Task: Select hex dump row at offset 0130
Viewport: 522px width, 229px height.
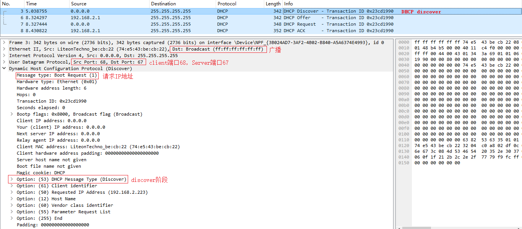Action: click(459, 151)
